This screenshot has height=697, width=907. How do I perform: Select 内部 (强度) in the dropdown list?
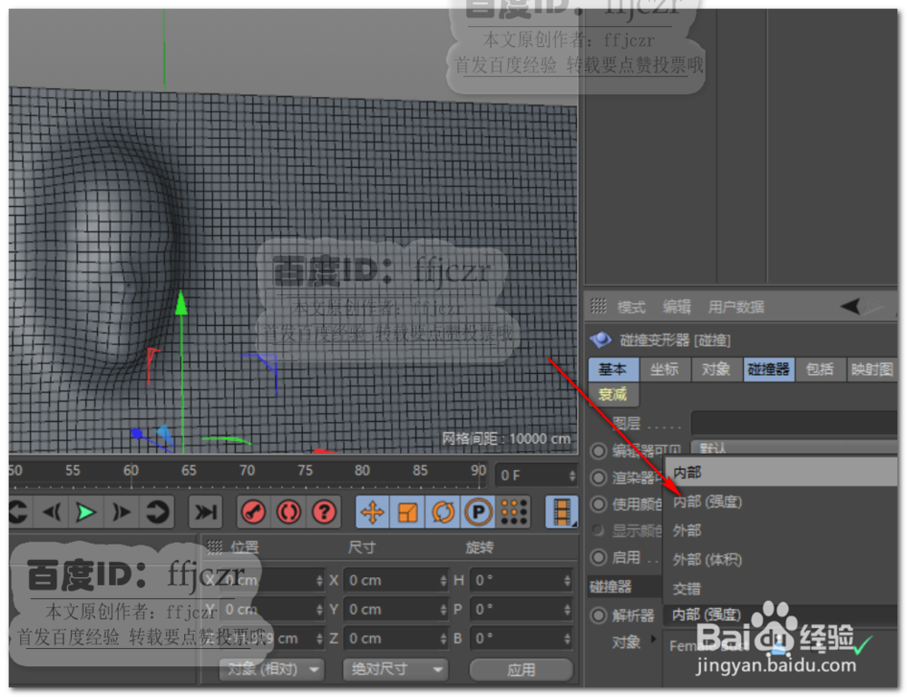781,501
